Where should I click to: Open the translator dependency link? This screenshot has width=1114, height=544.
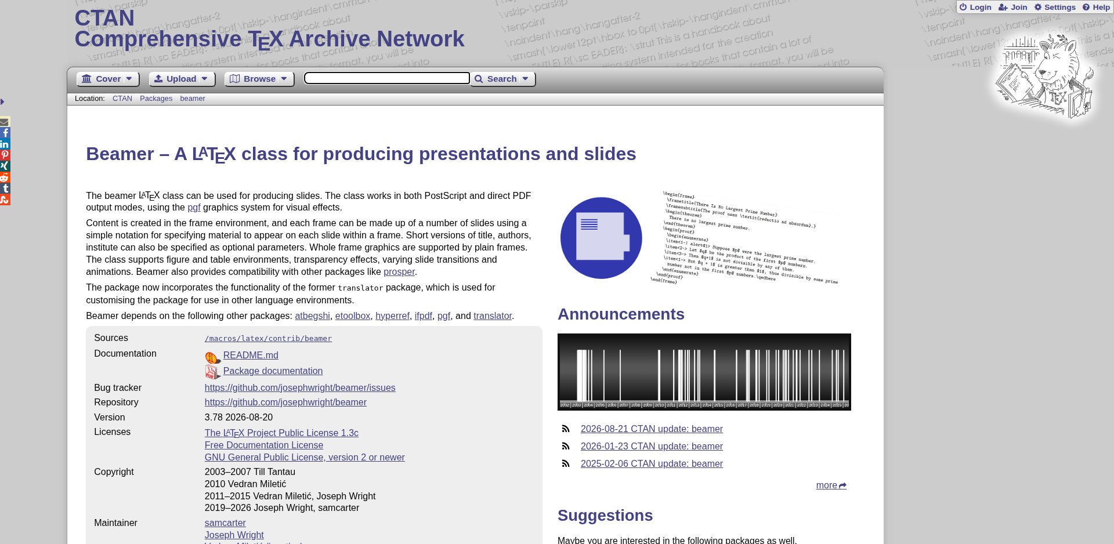click(493, 316)
